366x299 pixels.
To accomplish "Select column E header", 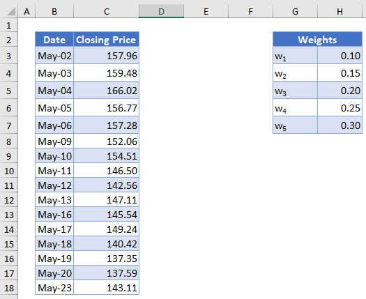I will [x=206, y=11].
